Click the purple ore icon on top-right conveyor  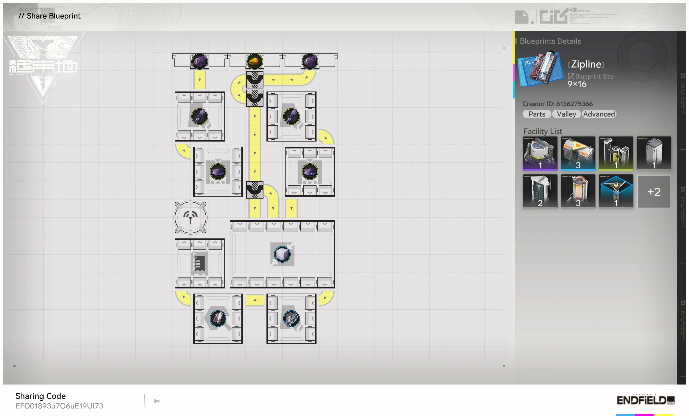pos(310,61)
